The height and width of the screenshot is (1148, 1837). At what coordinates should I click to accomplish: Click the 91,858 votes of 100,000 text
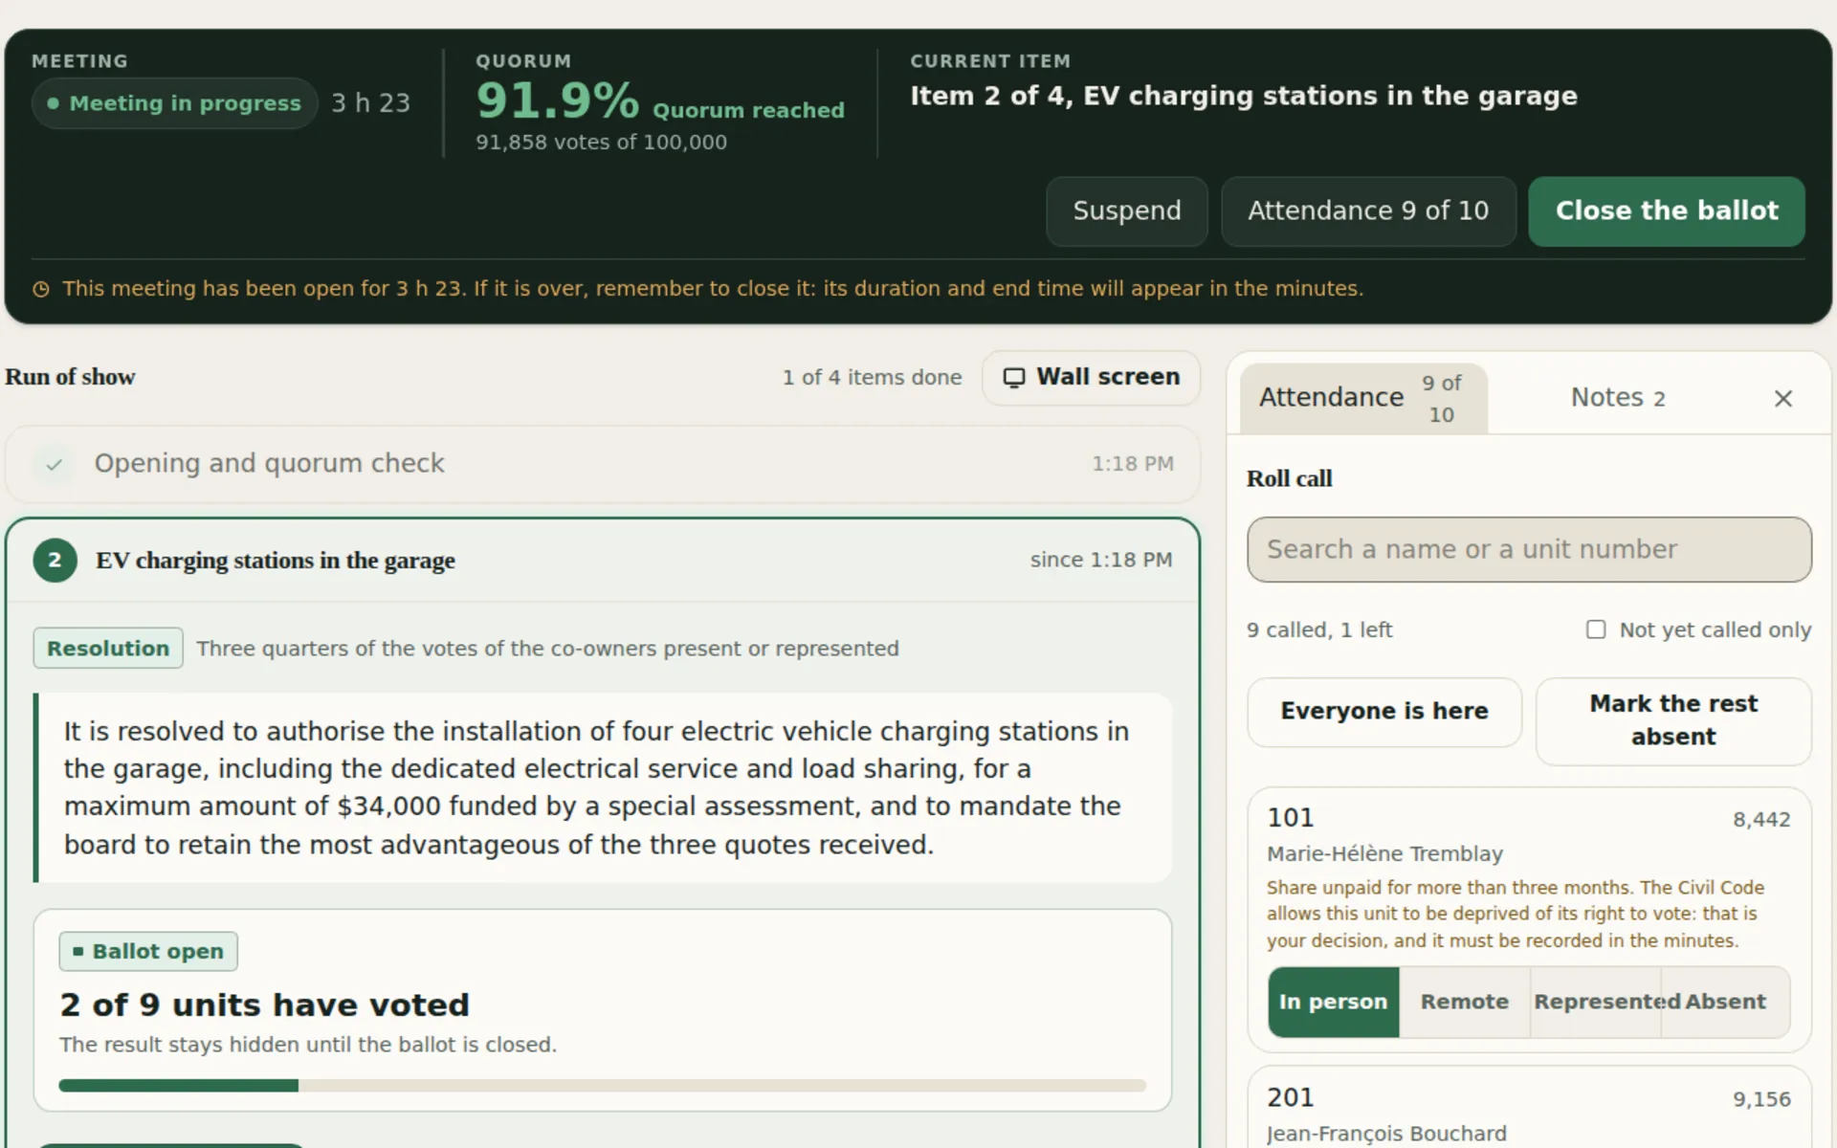601,143
